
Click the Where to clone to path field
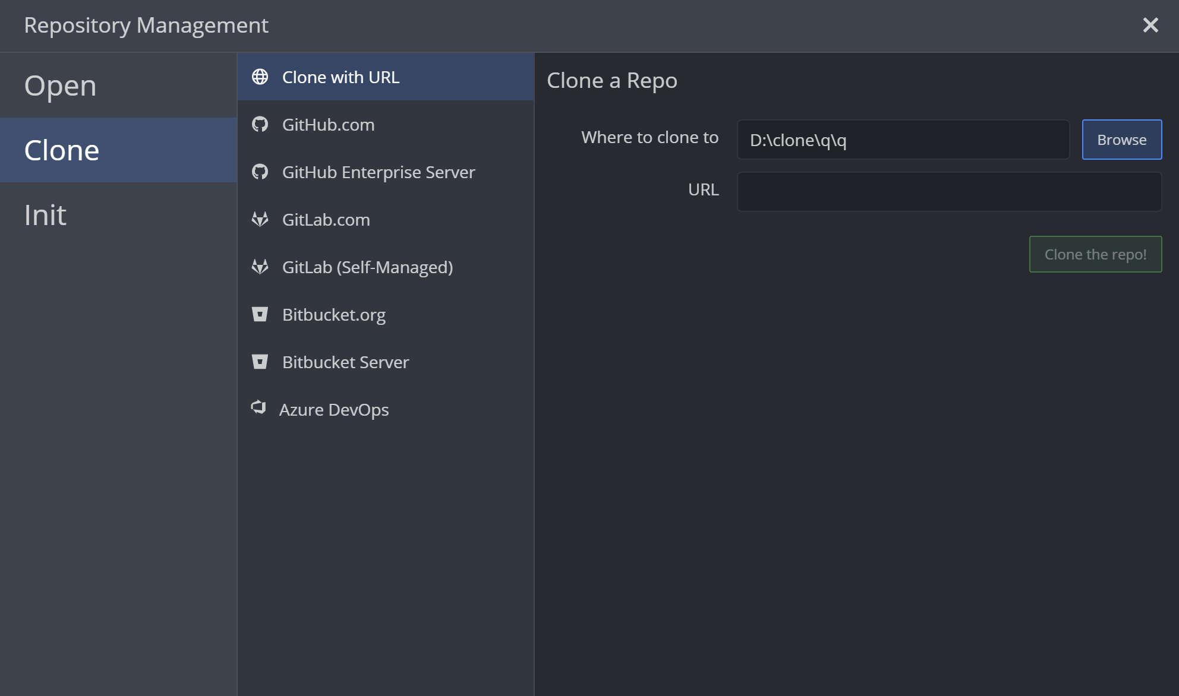pyautogui.click(x=903, y=140)
